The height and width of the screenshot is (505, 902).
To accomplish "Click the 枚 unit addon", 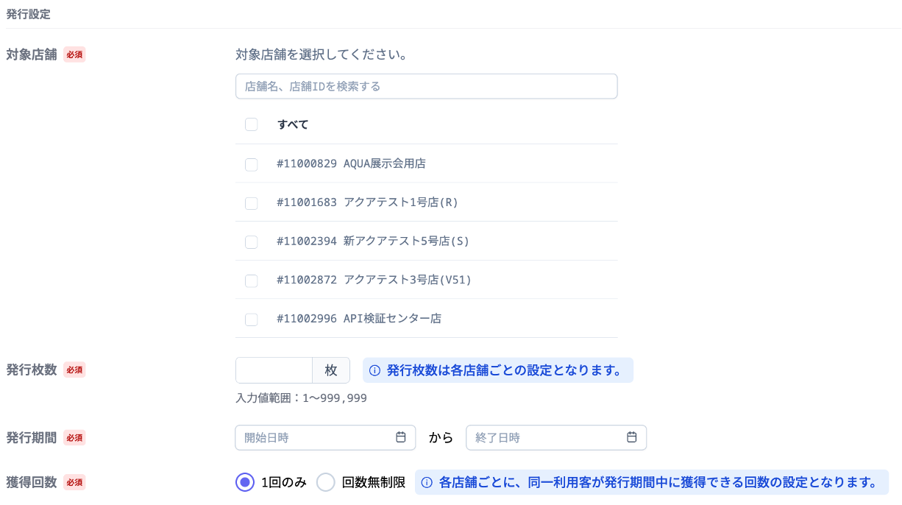I will [x=331, y=370].
